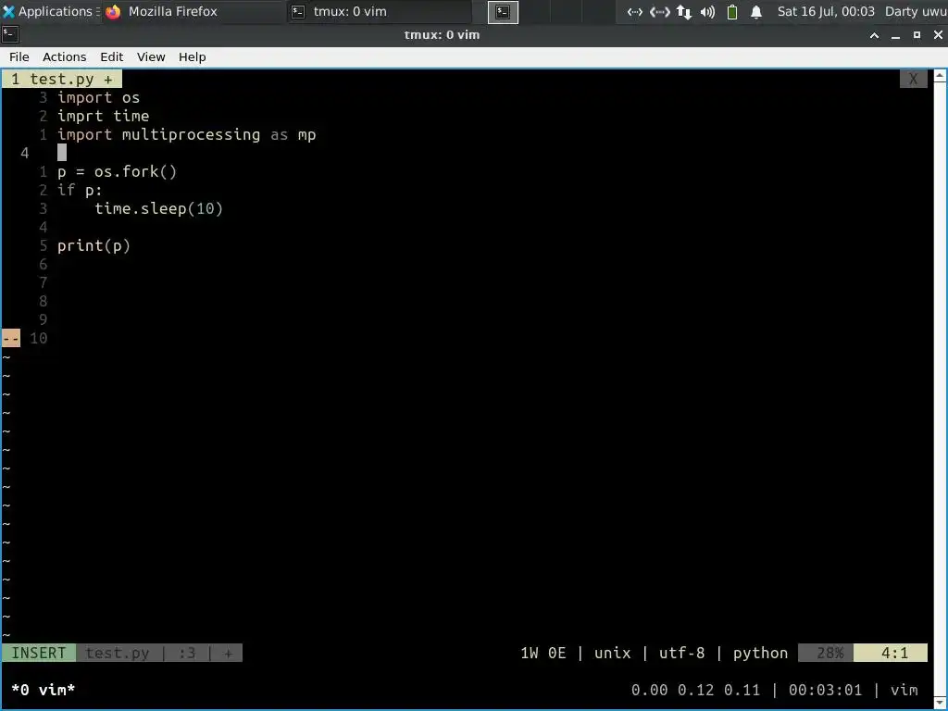
Task: Click the 'unix' file format status
Action: pos(613,653)
